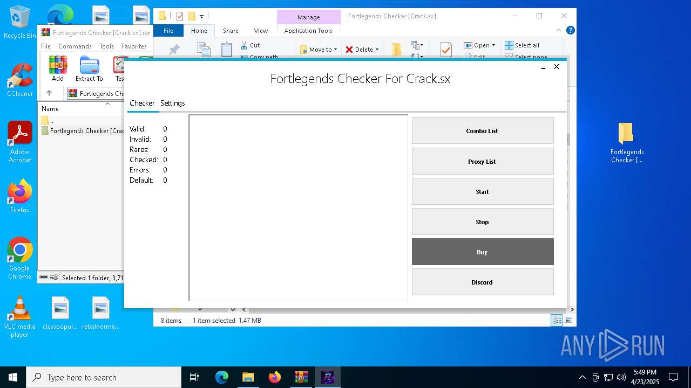The image size is (691, 388).
Task: Select the classpopul... file on desktop
Action: point(60,313)
